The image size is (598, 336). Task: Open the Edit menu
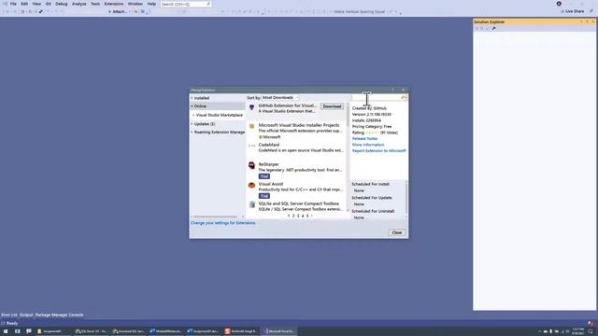24,4
